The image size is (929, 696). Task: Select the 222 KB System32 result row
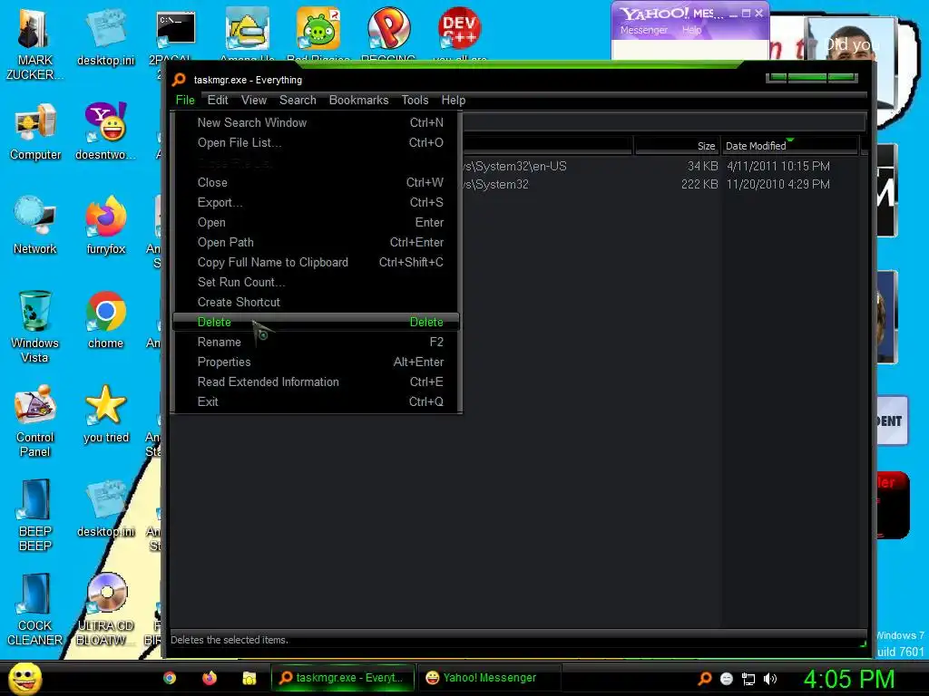(x=660, y=185)
